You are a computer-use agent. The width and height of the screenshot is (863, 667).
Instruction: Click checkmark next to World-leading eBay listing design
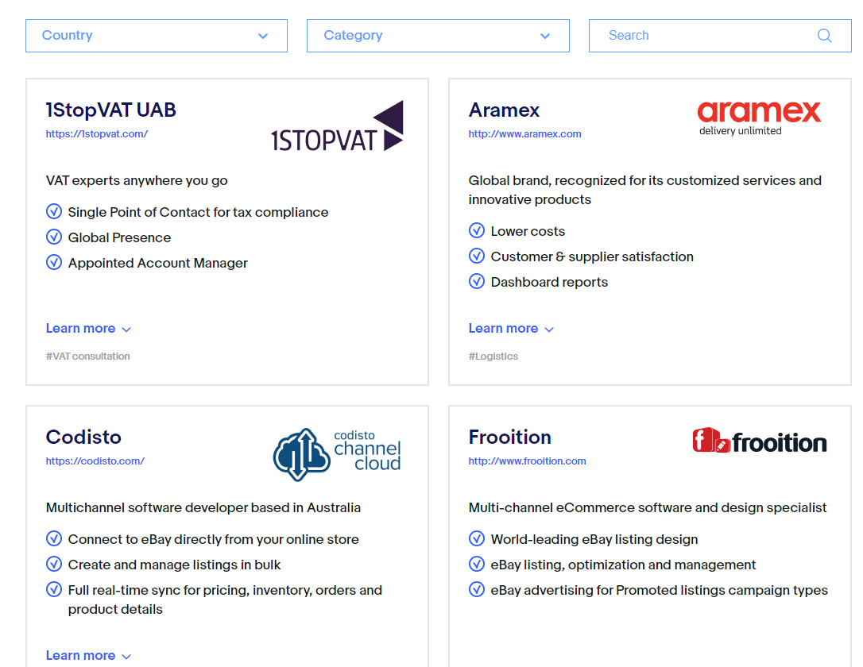click(x=477, y=538)
